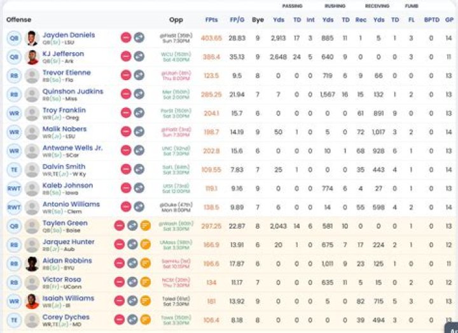458x333 pixels.
Task: Swap Aidan Robbins using the gray icon
Action: pos(132,263)
